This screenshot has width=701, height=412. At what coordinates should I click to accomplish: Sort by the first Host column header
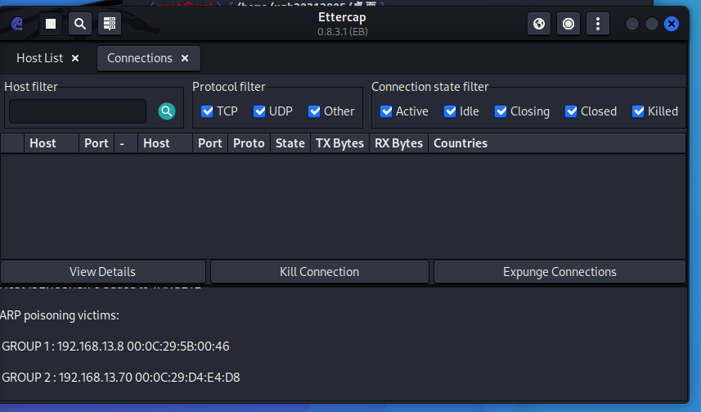pos(52,143)
